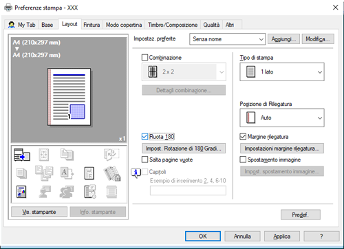Screen dimensions: 344x249
Task: Switch to the Finitura tab
Action: pyautogui.click(x=92, y=25)
